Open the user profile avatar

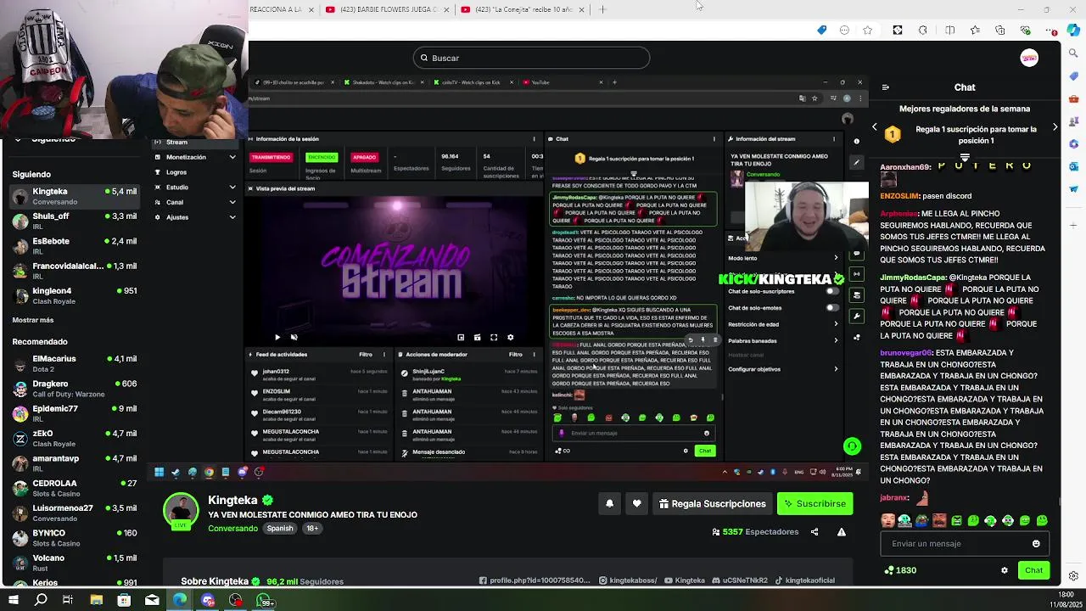coord(1029,58)
